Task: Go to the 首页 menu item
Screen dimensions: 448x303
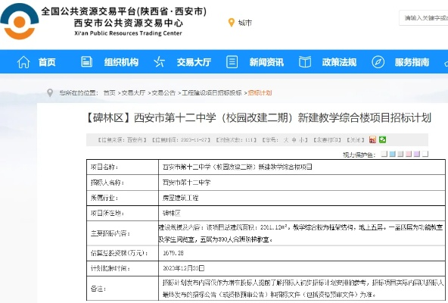Action: [x=47, y=62]
